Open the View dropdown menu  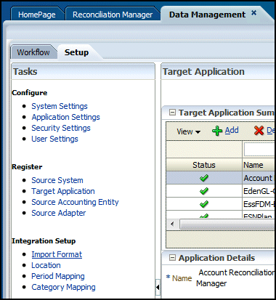[189, 131]
